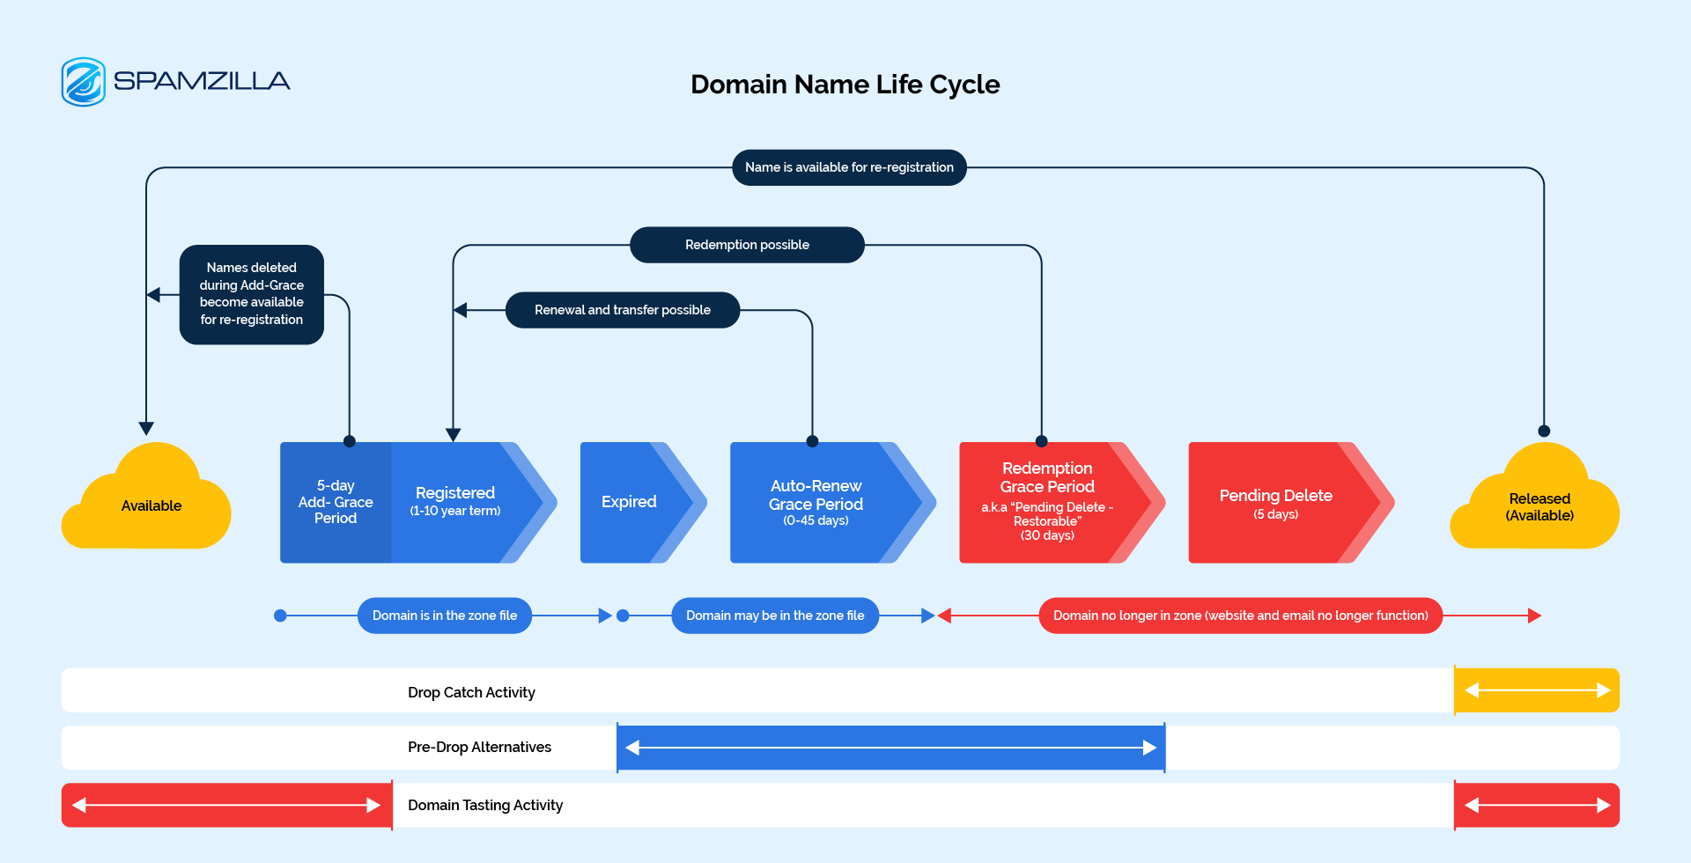Viewport: 1691px width, 863px height.
Task: Select the yellow Available cloud
Action: coord(146,496)
